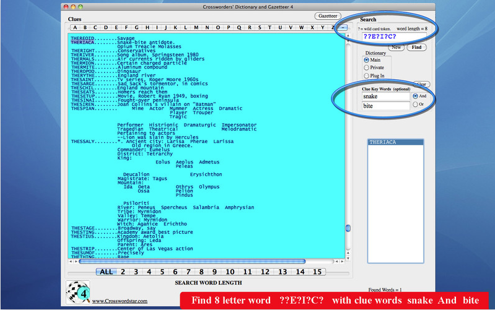Set search word length to 14
The width and height of the screenshot is (495, 310).
click(300, 272)
